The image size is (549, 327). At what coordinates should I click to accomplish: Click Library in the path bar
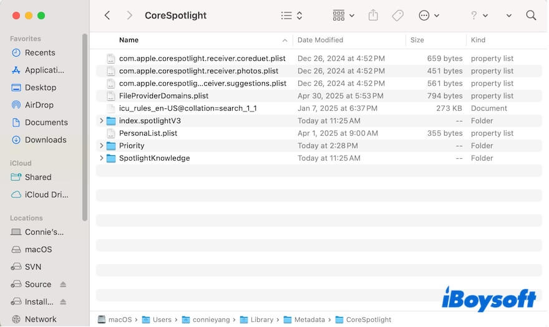click(x=261, y=320)
